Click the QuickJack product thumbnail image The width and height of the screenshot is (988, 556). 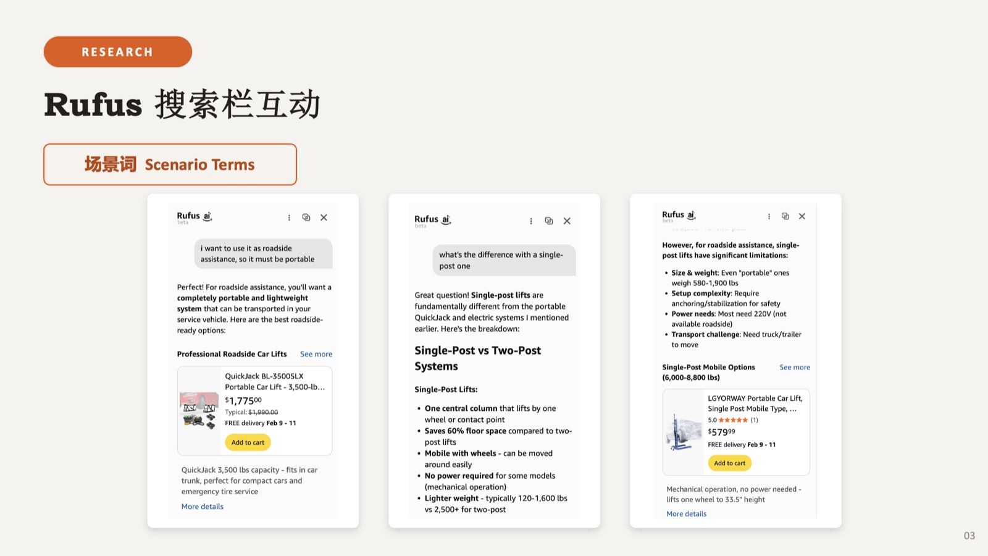coord(199,411)
